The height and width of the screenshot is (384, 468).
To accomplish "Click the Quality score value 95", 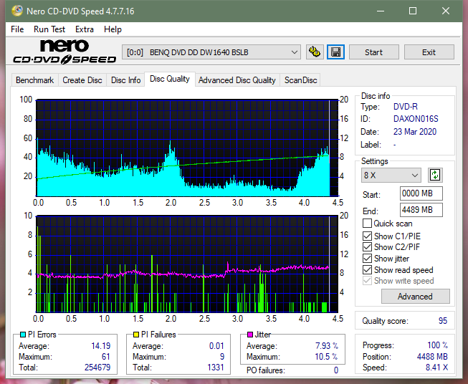I will click(x=443, y=321).
